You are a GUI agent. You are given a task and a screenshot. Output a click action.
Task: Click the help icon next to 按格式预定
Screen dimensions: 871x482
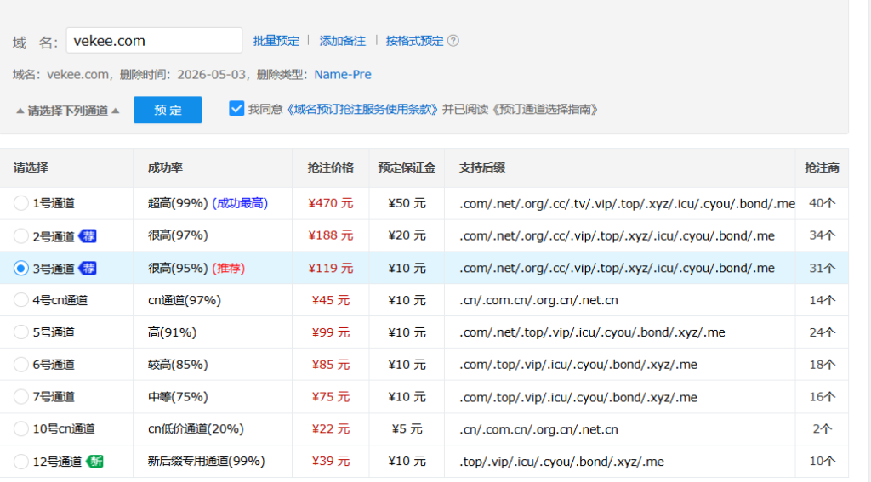click(453, 41)
